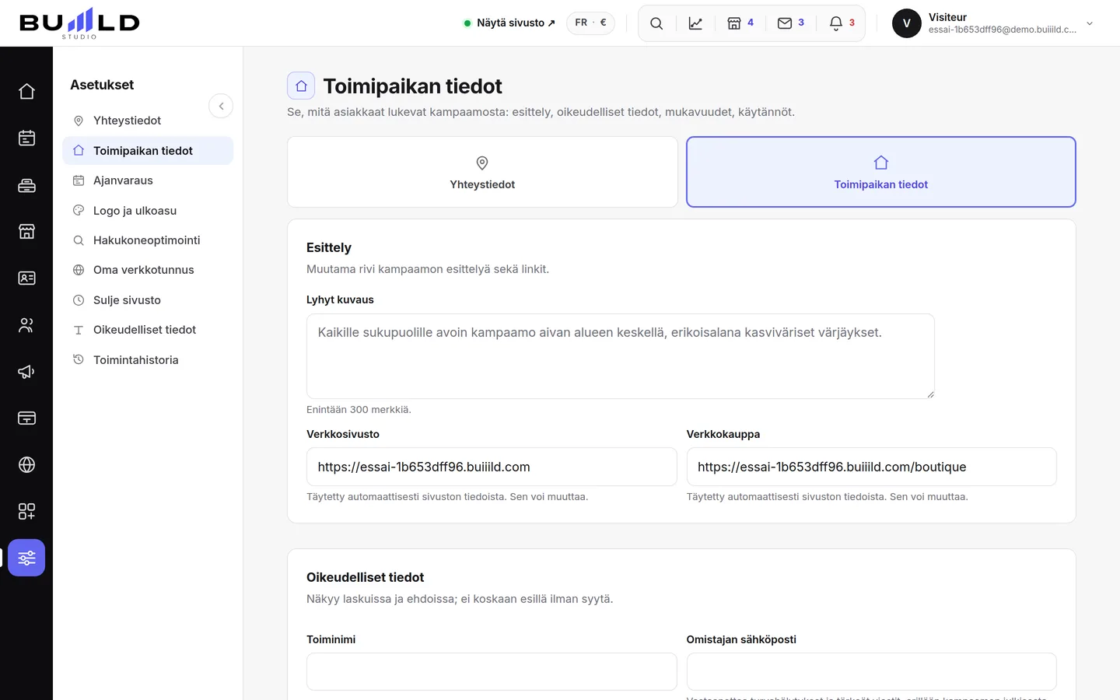
Task: Open the FR · € language and currency selector
Action: 590,23
